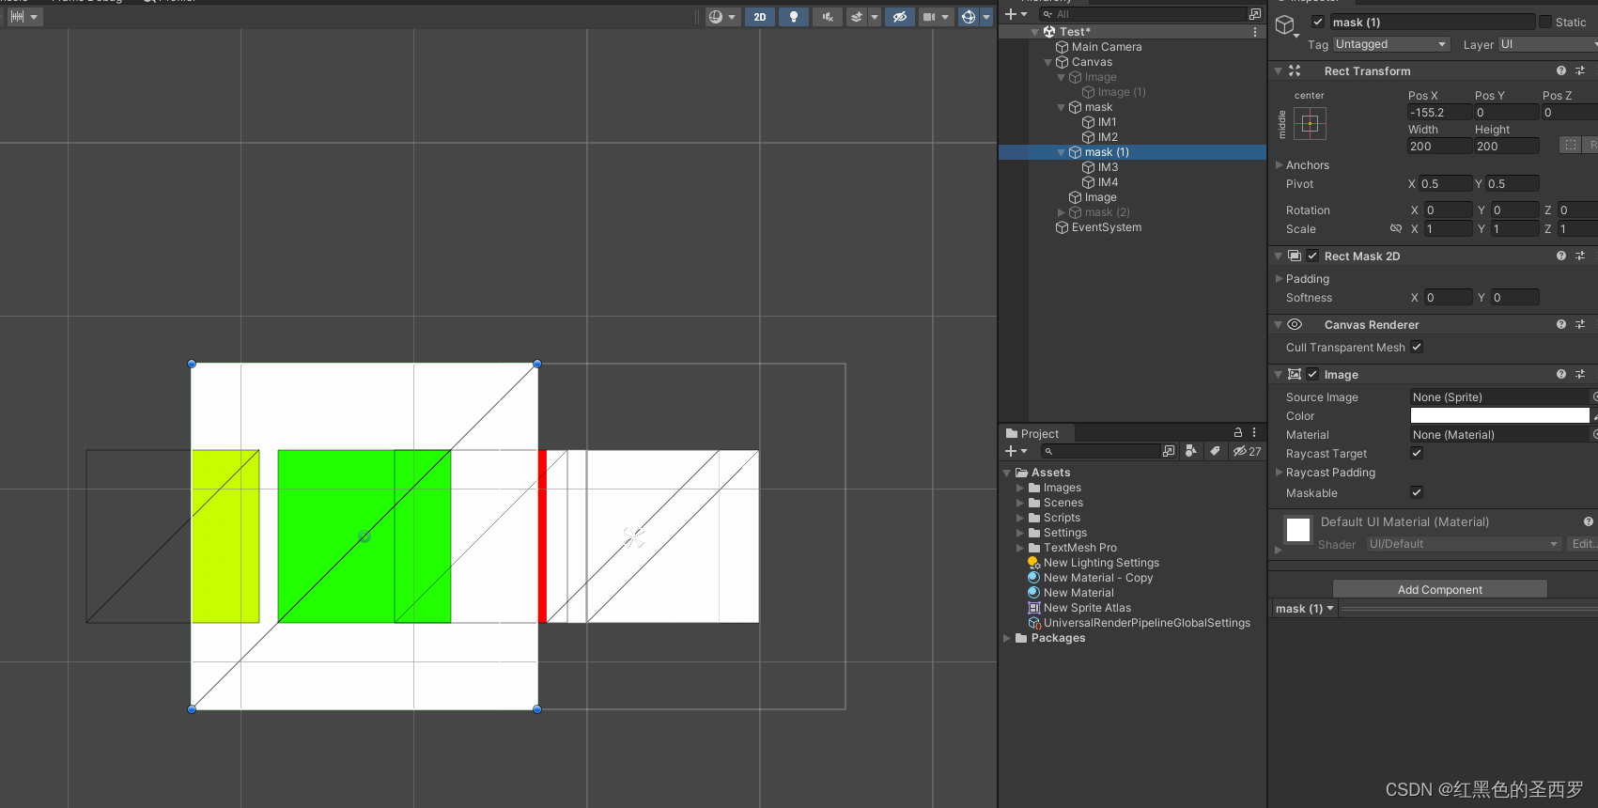
Task: Toggle scene gizmos globe icon
Action: (x=969, y=17)
